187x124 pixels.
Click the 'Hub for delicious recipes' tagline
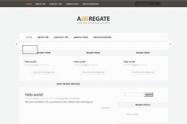click(93, 23)
